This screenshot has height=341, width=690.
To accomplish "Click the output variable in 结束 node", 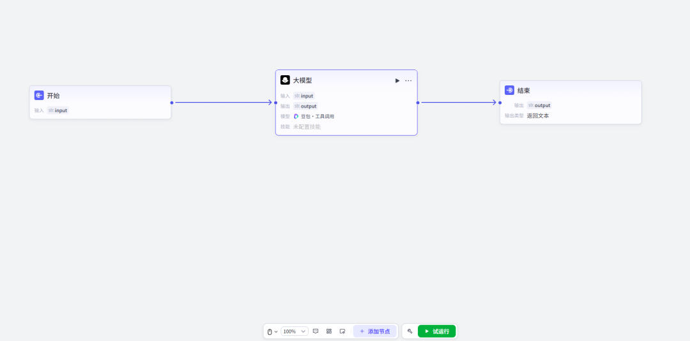I will coord(539,105).
